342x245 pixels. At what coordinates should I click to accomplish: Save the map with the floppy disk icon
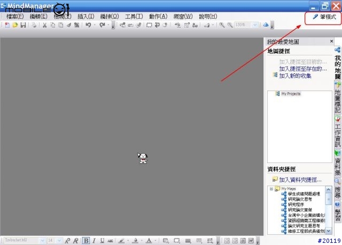23,25
